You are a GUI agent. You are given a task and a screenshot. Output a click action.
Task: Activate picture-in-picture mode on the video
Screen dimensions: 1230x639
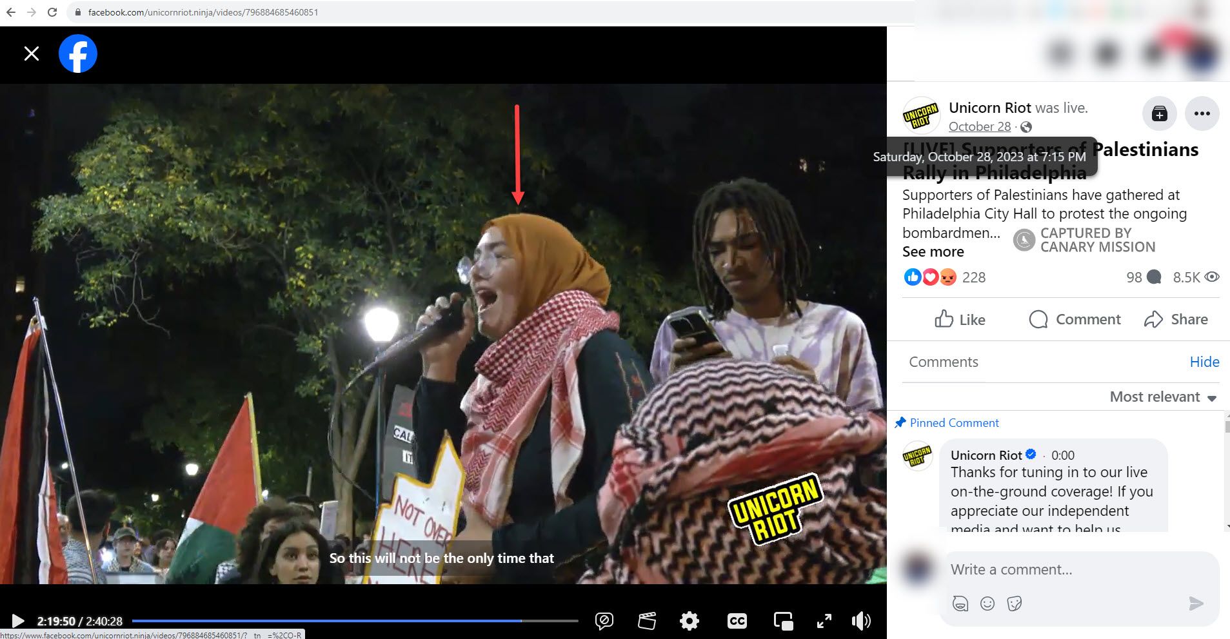tap(783, 621)
